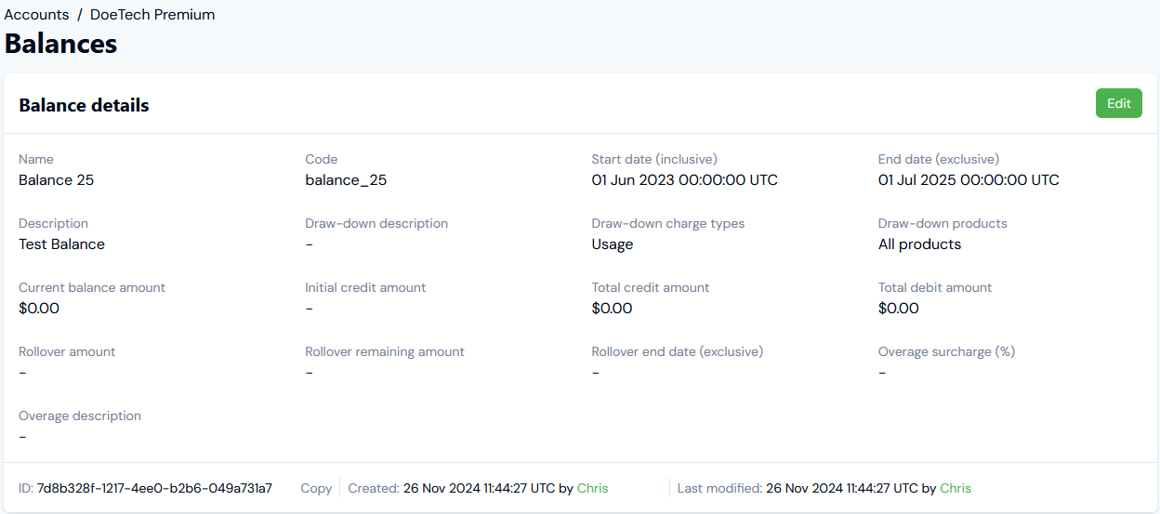Screen dimensions: 1160x514
Task: Click the Total credit amount $0.00
Action: (612, 309)
